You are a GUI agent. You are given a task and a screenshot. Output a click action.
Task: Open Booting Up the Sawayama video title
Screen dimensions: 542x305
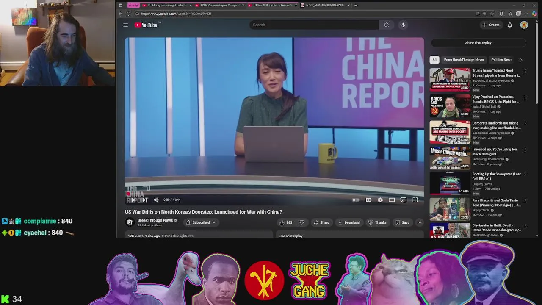click(496, 176)
